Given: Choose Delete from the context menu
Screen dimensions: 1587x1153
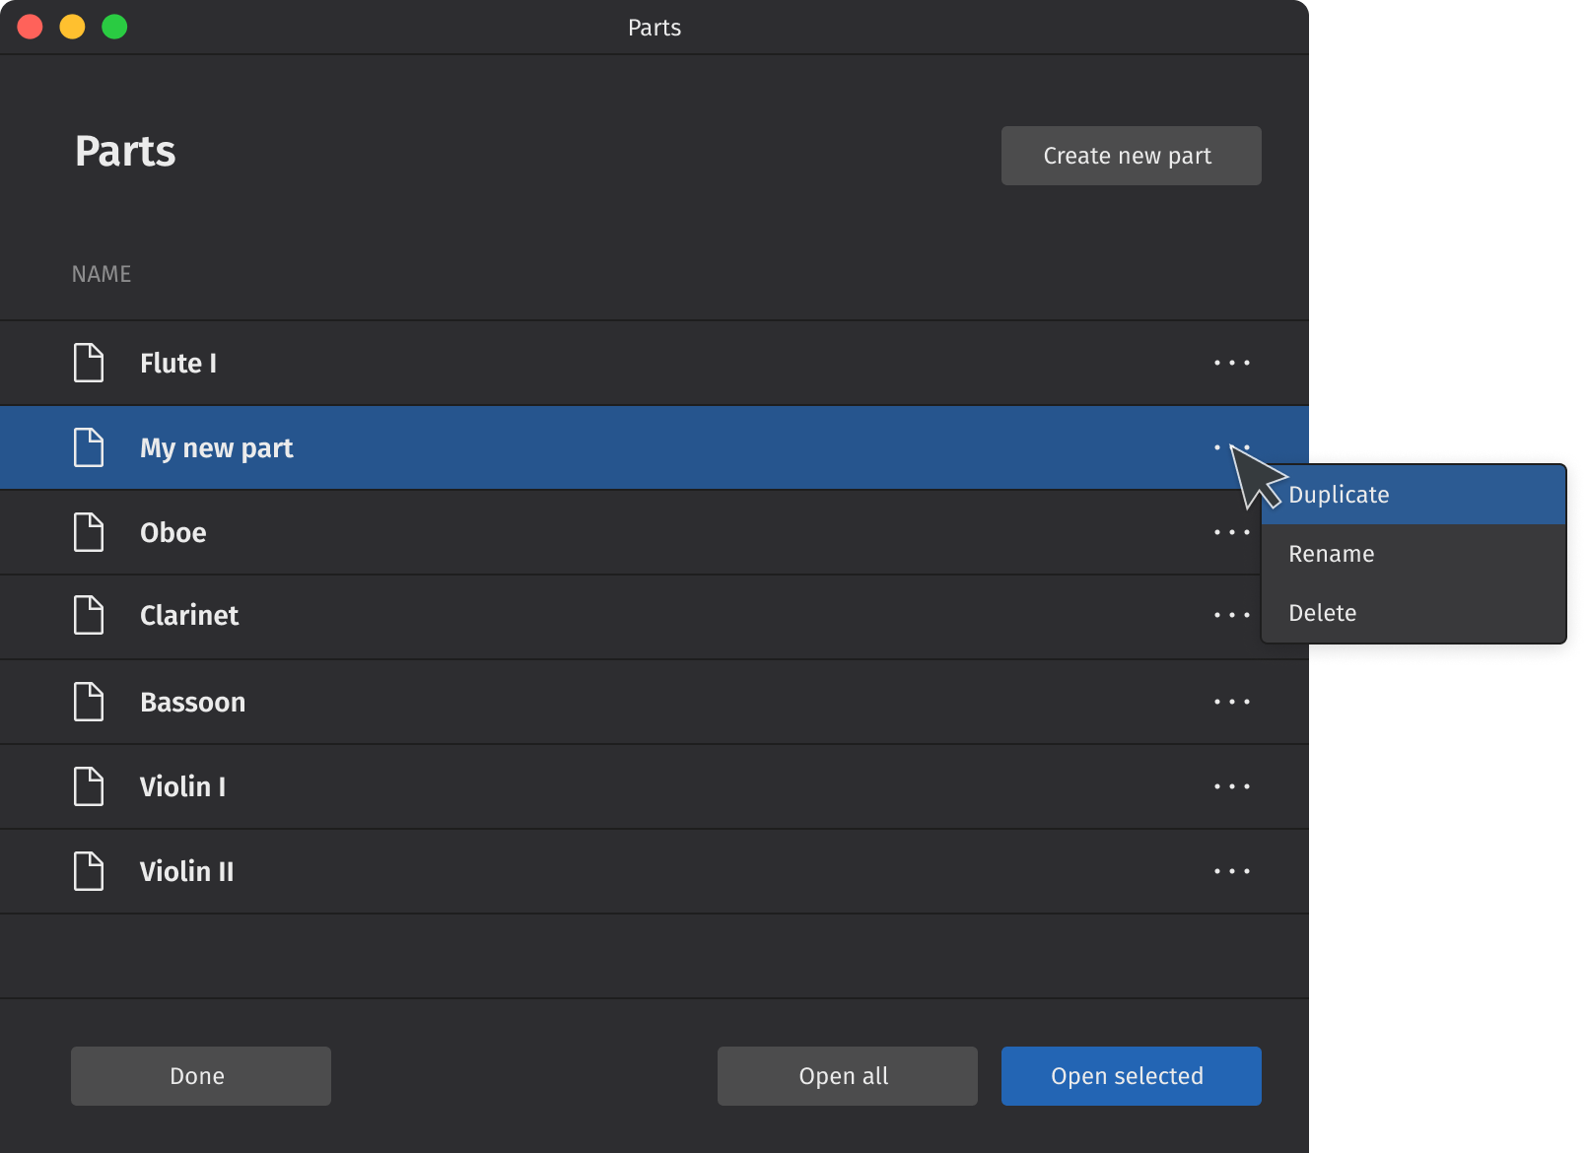Looking at the screenshot, I should [x=1323, y=613].
